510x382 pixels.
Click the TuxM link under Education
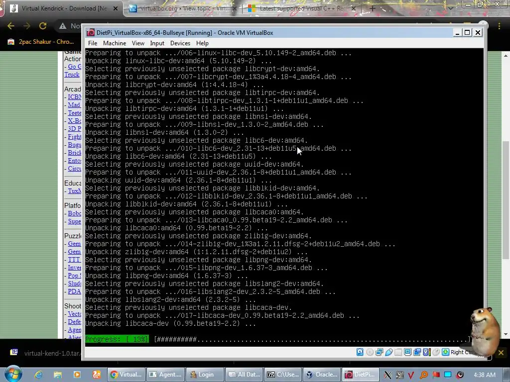coord(75,191)
